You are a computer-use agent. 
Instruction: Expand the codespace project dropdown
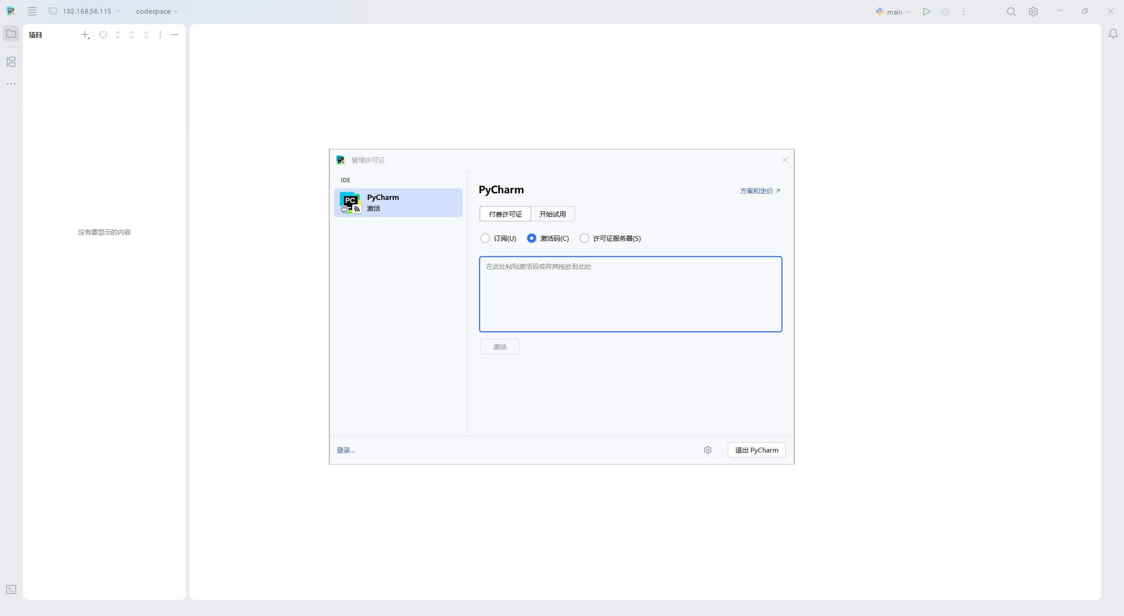point(157,11)
